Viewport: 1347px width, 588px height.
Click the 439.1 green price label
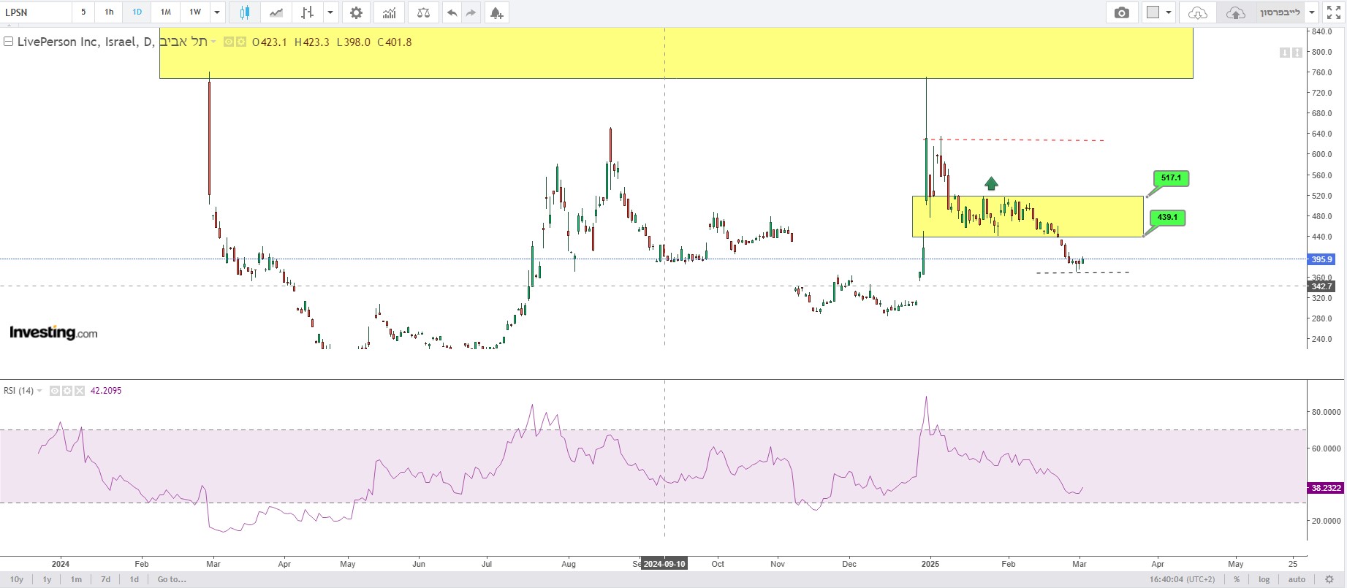click(x=1167, y=217)
